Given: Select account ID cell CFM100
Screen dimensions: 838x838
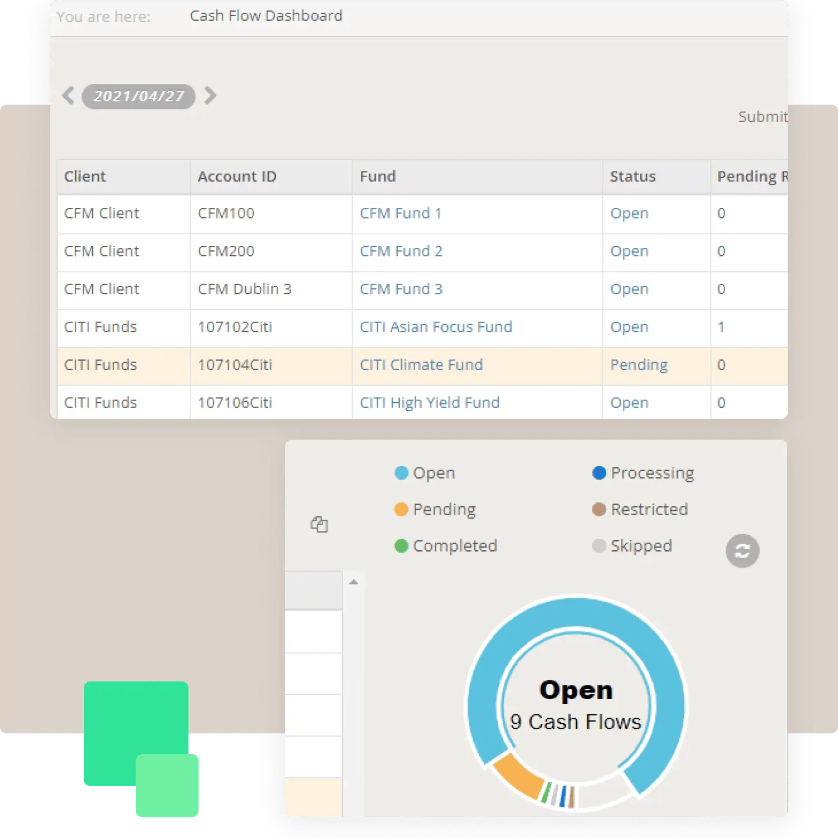Looking at the screenshot, I should pyautogui.click(x=271, y=214).
